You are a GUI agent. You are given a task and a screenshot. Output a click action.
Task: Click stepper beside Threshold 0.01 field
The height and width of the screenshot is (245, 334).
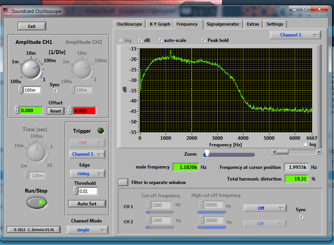coord(75,191)
